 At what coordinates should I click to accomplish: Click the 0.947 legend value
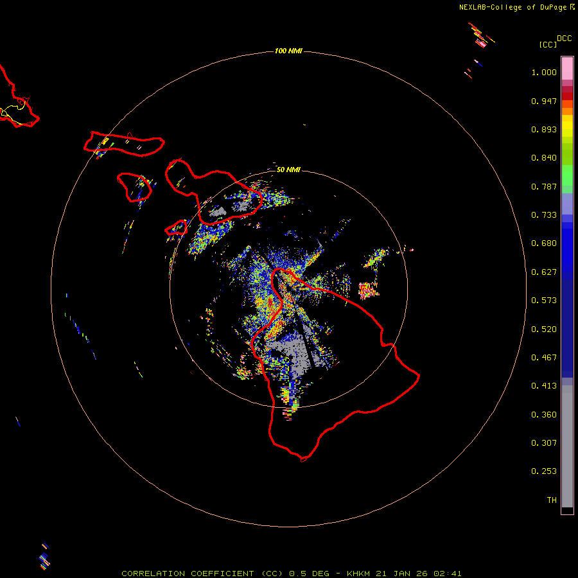pyautogui.click(x=544, y=101)
